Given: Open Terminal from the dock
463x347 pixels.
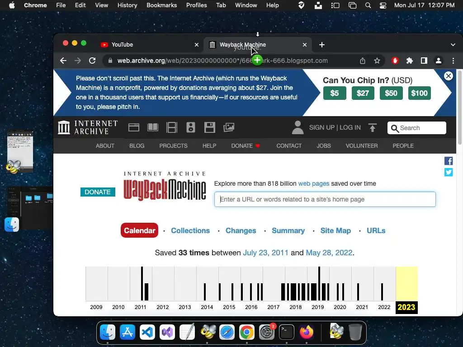Looking at the screenshot, I should (x=286, y=332).
